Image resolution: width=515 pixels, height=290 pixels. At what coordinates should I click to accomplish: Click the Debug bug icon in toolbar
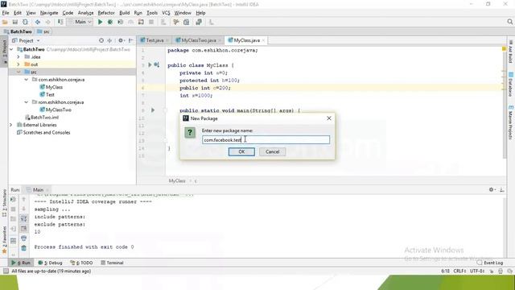click(x=110, y=22)
